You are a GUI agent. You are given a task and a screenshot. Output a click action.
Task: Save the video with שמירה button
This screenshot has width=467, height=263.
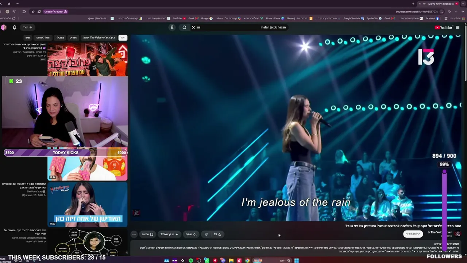147,235
